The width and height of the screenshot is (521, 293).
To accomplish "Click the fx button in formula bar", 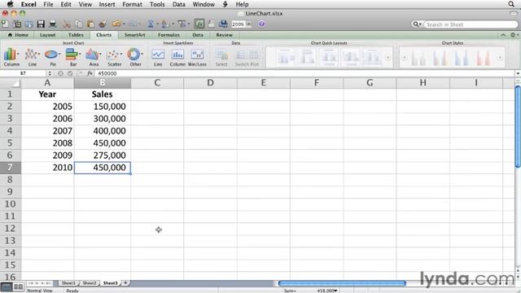I will [90, 73].
